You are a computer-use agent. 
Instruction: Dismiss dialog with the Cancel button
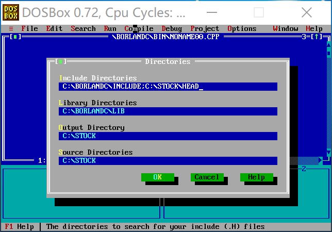[207, 177]
